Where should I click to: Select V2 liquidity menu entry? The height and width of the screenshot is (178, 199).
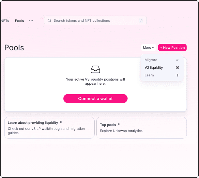pos(154,68)
